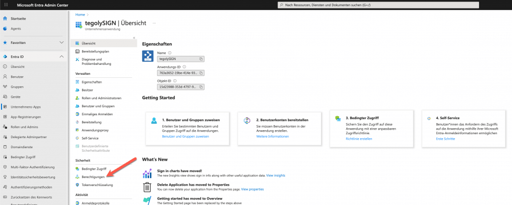Copy the Anwendungs-ID value
512x205 pixels.
pos(201,73)
